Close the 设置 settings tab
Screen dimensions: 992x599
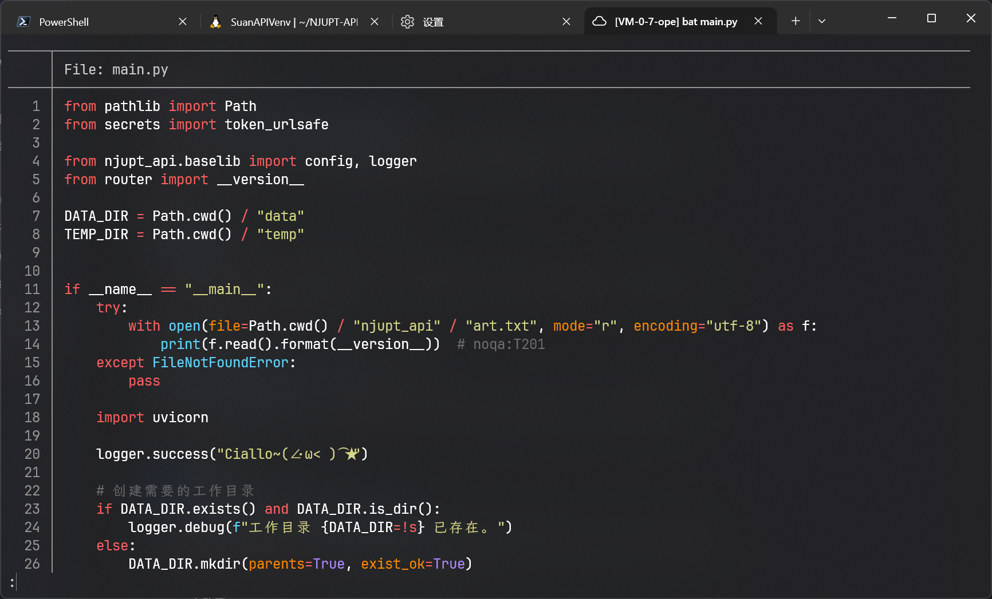pos(566,22)
